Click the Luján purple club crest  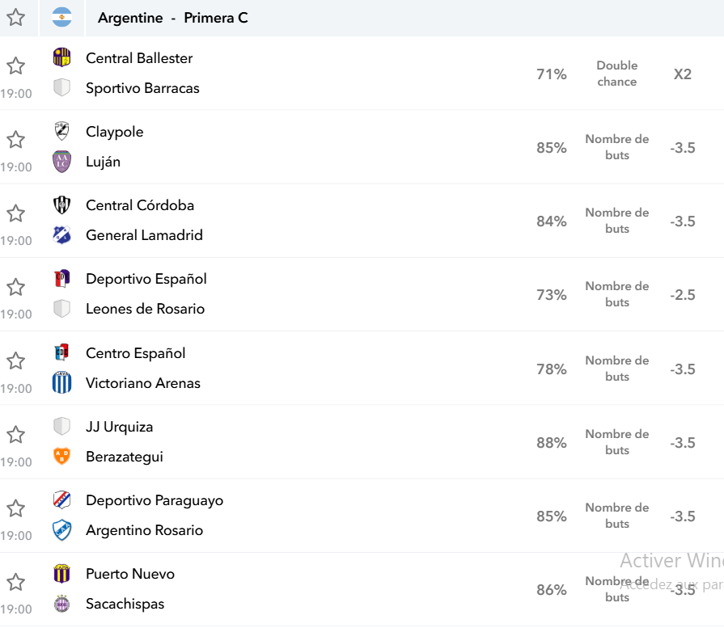(x=61, y=162)
